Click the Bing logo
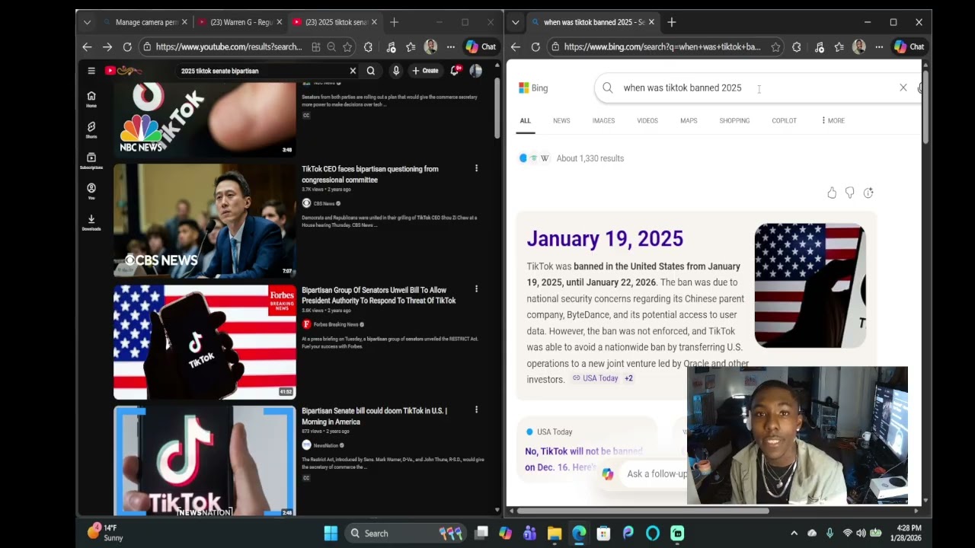The image size is (975, 548). point(533,88)
